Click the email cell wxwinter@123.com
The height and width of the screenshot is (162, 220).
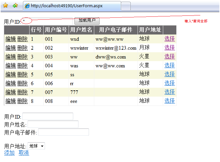[x=116, y=48]
